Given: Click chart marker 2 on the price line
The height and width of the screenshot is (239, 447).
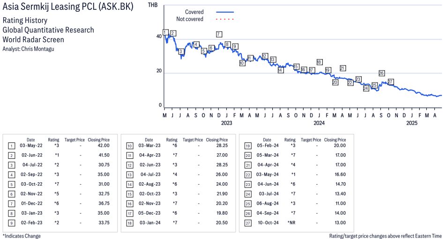Looking at the screenshot, I should 172,33.
